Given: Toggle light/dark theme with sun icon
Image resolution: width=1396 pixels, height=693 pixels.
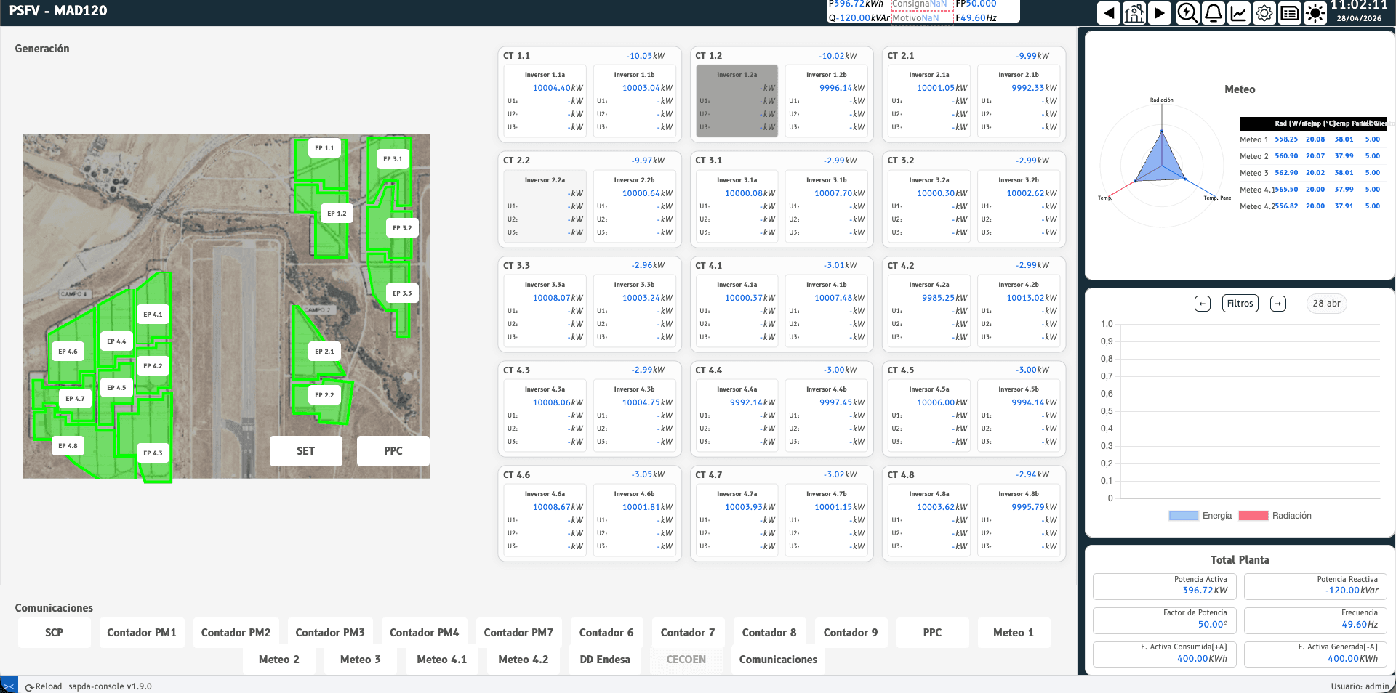Looking at the screenshot, I should point(1315,13).
